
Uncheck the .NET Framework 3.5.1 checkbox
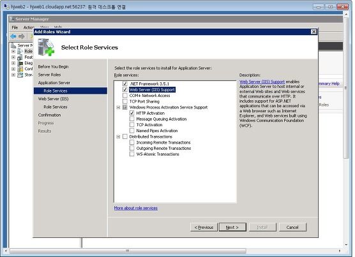[x=125, y=84]
